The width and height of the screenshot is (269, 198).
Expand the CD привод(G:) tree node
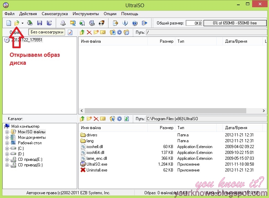click(7, 165)
